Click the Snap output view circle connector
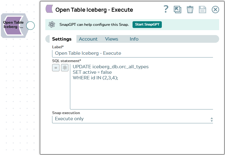The height and width of the screenshot is (155, 225). pos(31,26)
